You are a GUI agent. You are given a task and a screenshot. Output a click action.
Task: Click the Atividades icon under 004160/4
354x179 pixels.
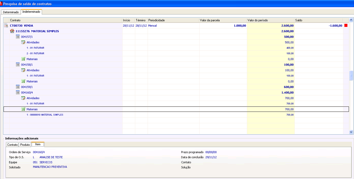23,98
